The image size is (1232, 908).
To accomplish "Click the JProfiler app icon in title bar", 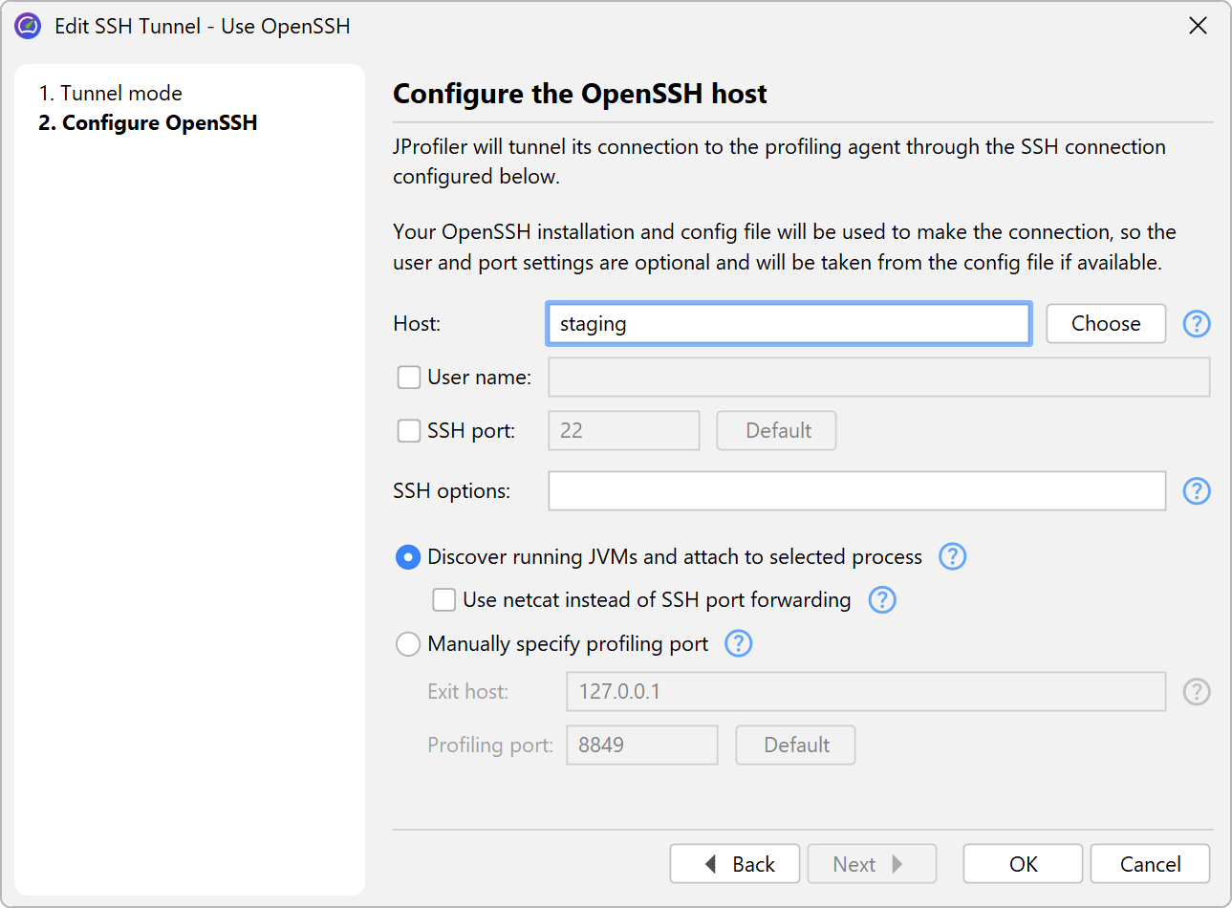I will tap(28, 26).
